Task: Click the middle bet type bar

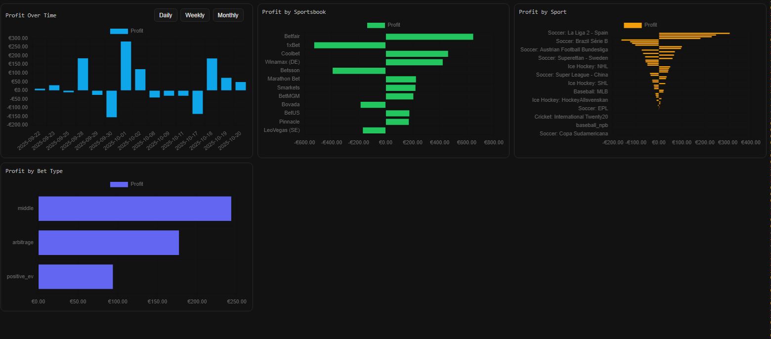Action: click(134, 209)
